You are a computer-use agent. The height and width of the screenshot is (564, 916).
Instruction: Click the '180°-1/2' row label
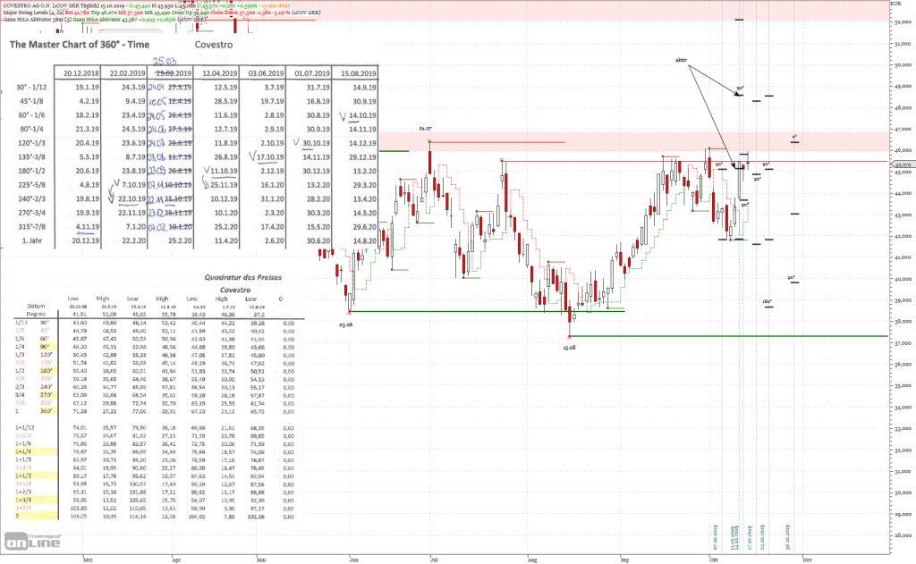[x=31, y=171]
